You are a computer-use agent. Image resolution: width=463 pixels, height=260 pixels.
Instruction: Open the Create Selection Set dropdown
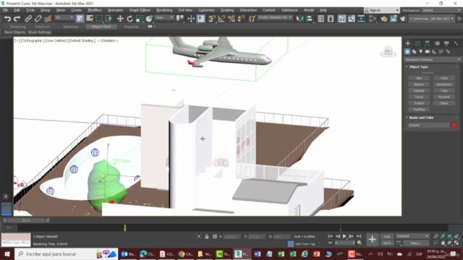pyautogui.click(x=275, y=17)
